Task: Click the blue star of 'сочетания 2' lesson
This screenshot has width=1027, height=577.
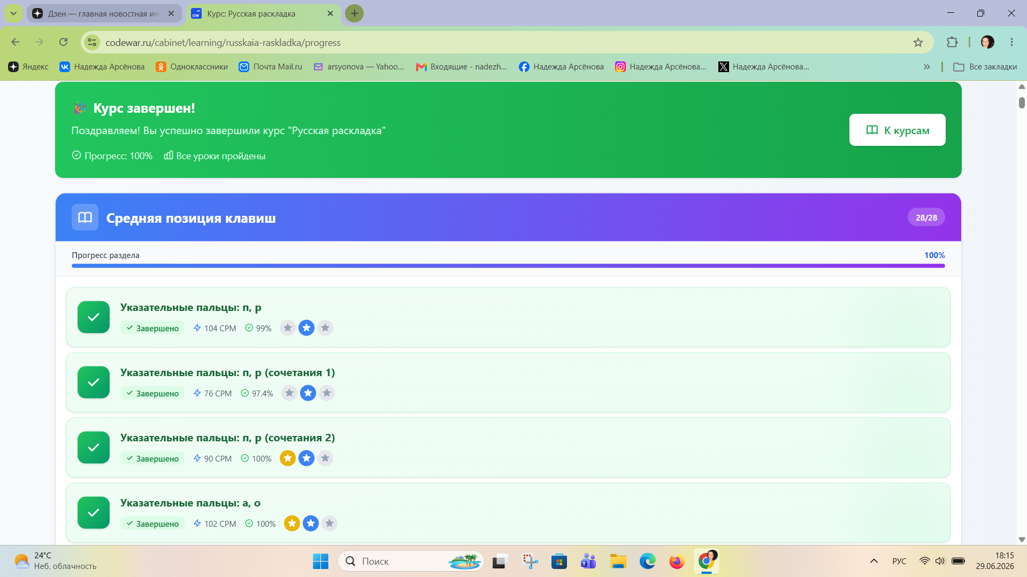Action: pos(306,458)
